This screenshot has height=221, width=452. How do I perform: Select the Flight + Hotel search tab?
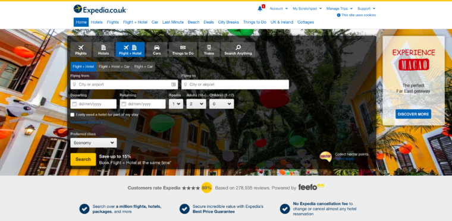coord(130,49)
